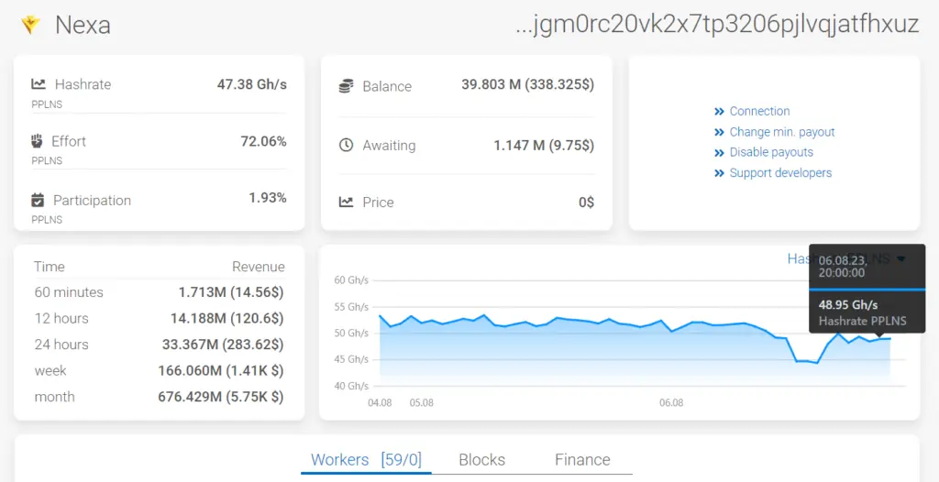This screenshot has height=482, width=939.
Task: Click the 60 Gh/s axis label
Action: pos(350,280)
